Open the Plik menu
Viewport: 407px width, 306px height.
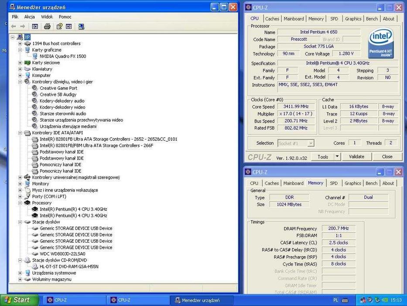pyautogui.click(x=15, y=17)
